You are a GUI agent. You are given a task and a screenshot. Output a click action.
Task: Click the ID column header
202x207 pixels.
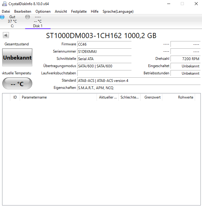click(x=15, y=97)
